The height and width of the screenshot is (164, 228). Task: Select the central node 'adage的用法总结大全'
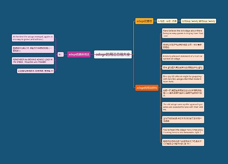[x=113, y=54]
